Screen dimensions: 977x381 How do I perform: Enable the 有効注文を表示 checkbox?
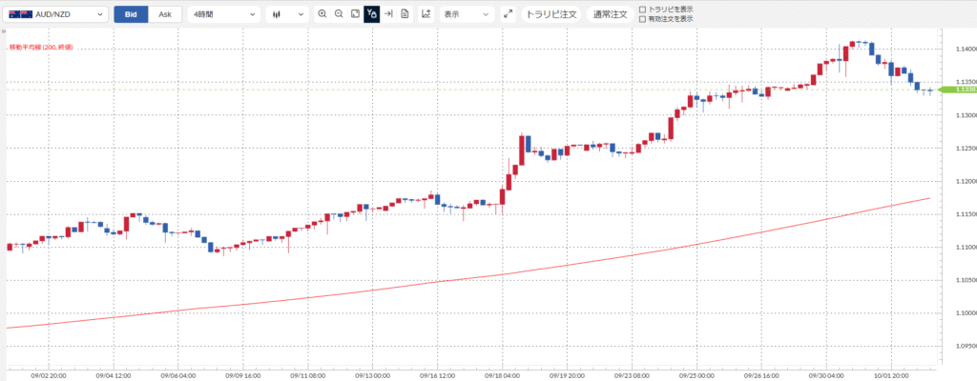642,19
